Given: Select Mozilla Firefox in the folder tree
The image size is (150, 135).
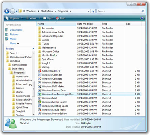Looking at the screenshot, I should pyautogui.click(x=24, y=104).
